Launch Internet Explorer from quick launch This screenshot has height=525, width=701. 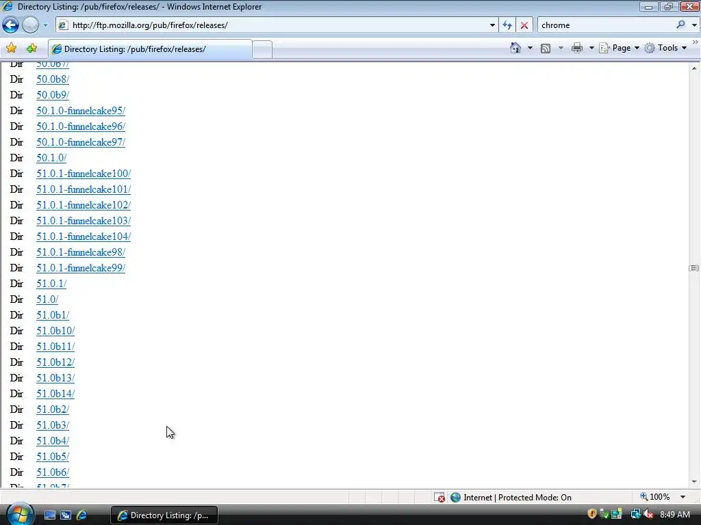[82, 515]
